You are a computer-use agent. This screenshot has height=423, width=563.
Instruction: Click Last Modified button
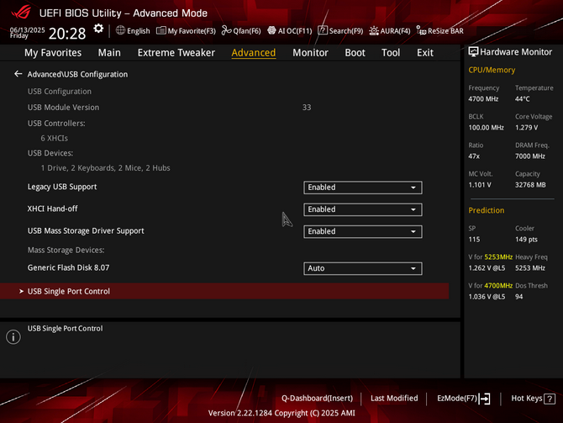point(394,399)
